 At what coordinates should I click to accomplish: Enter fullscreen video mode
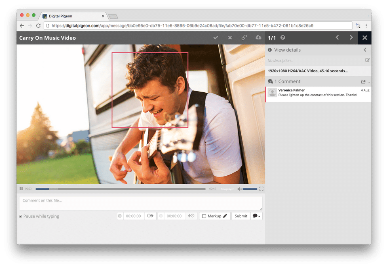pos(261,189)
